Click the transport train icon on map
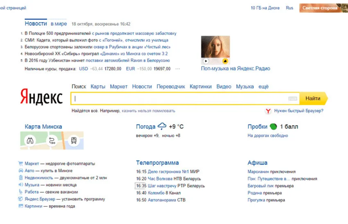This screenshot has height=224, width=348. pos(74,141)
